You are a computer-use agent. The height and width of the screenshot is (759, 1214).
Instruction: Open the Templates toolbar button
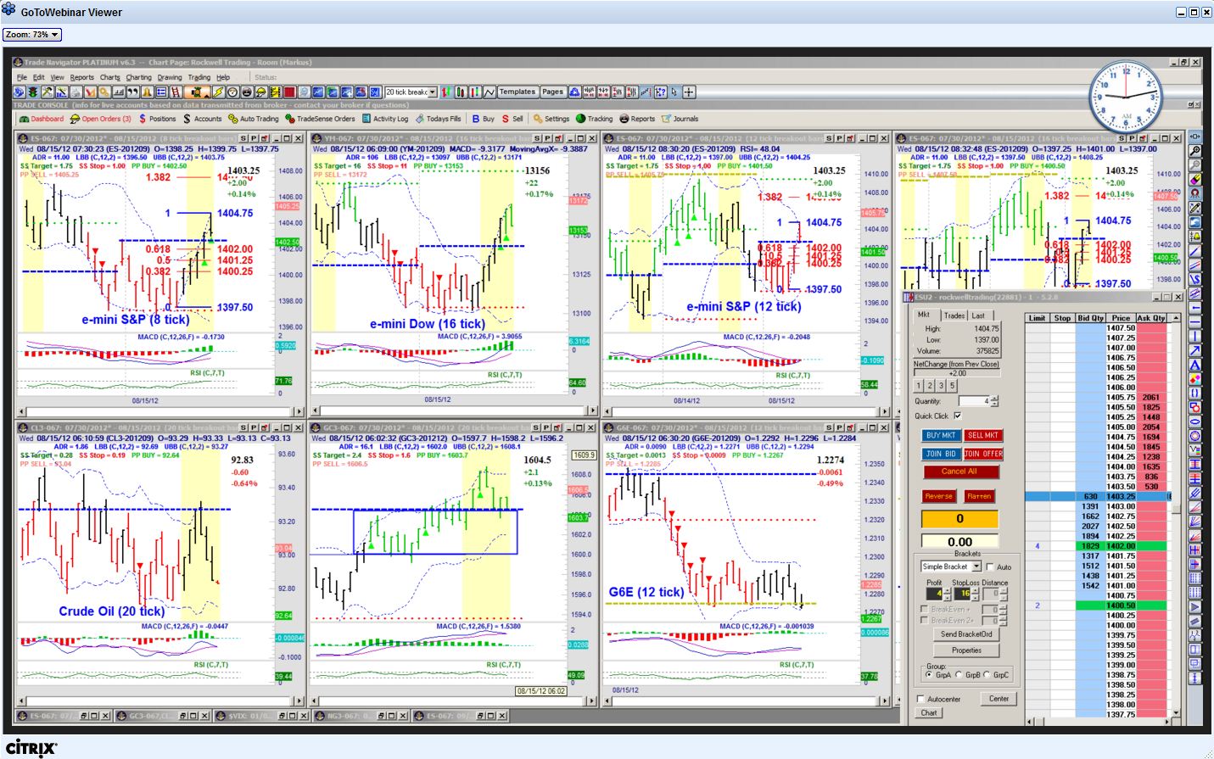pyautogui.click(x=517, y=92)
